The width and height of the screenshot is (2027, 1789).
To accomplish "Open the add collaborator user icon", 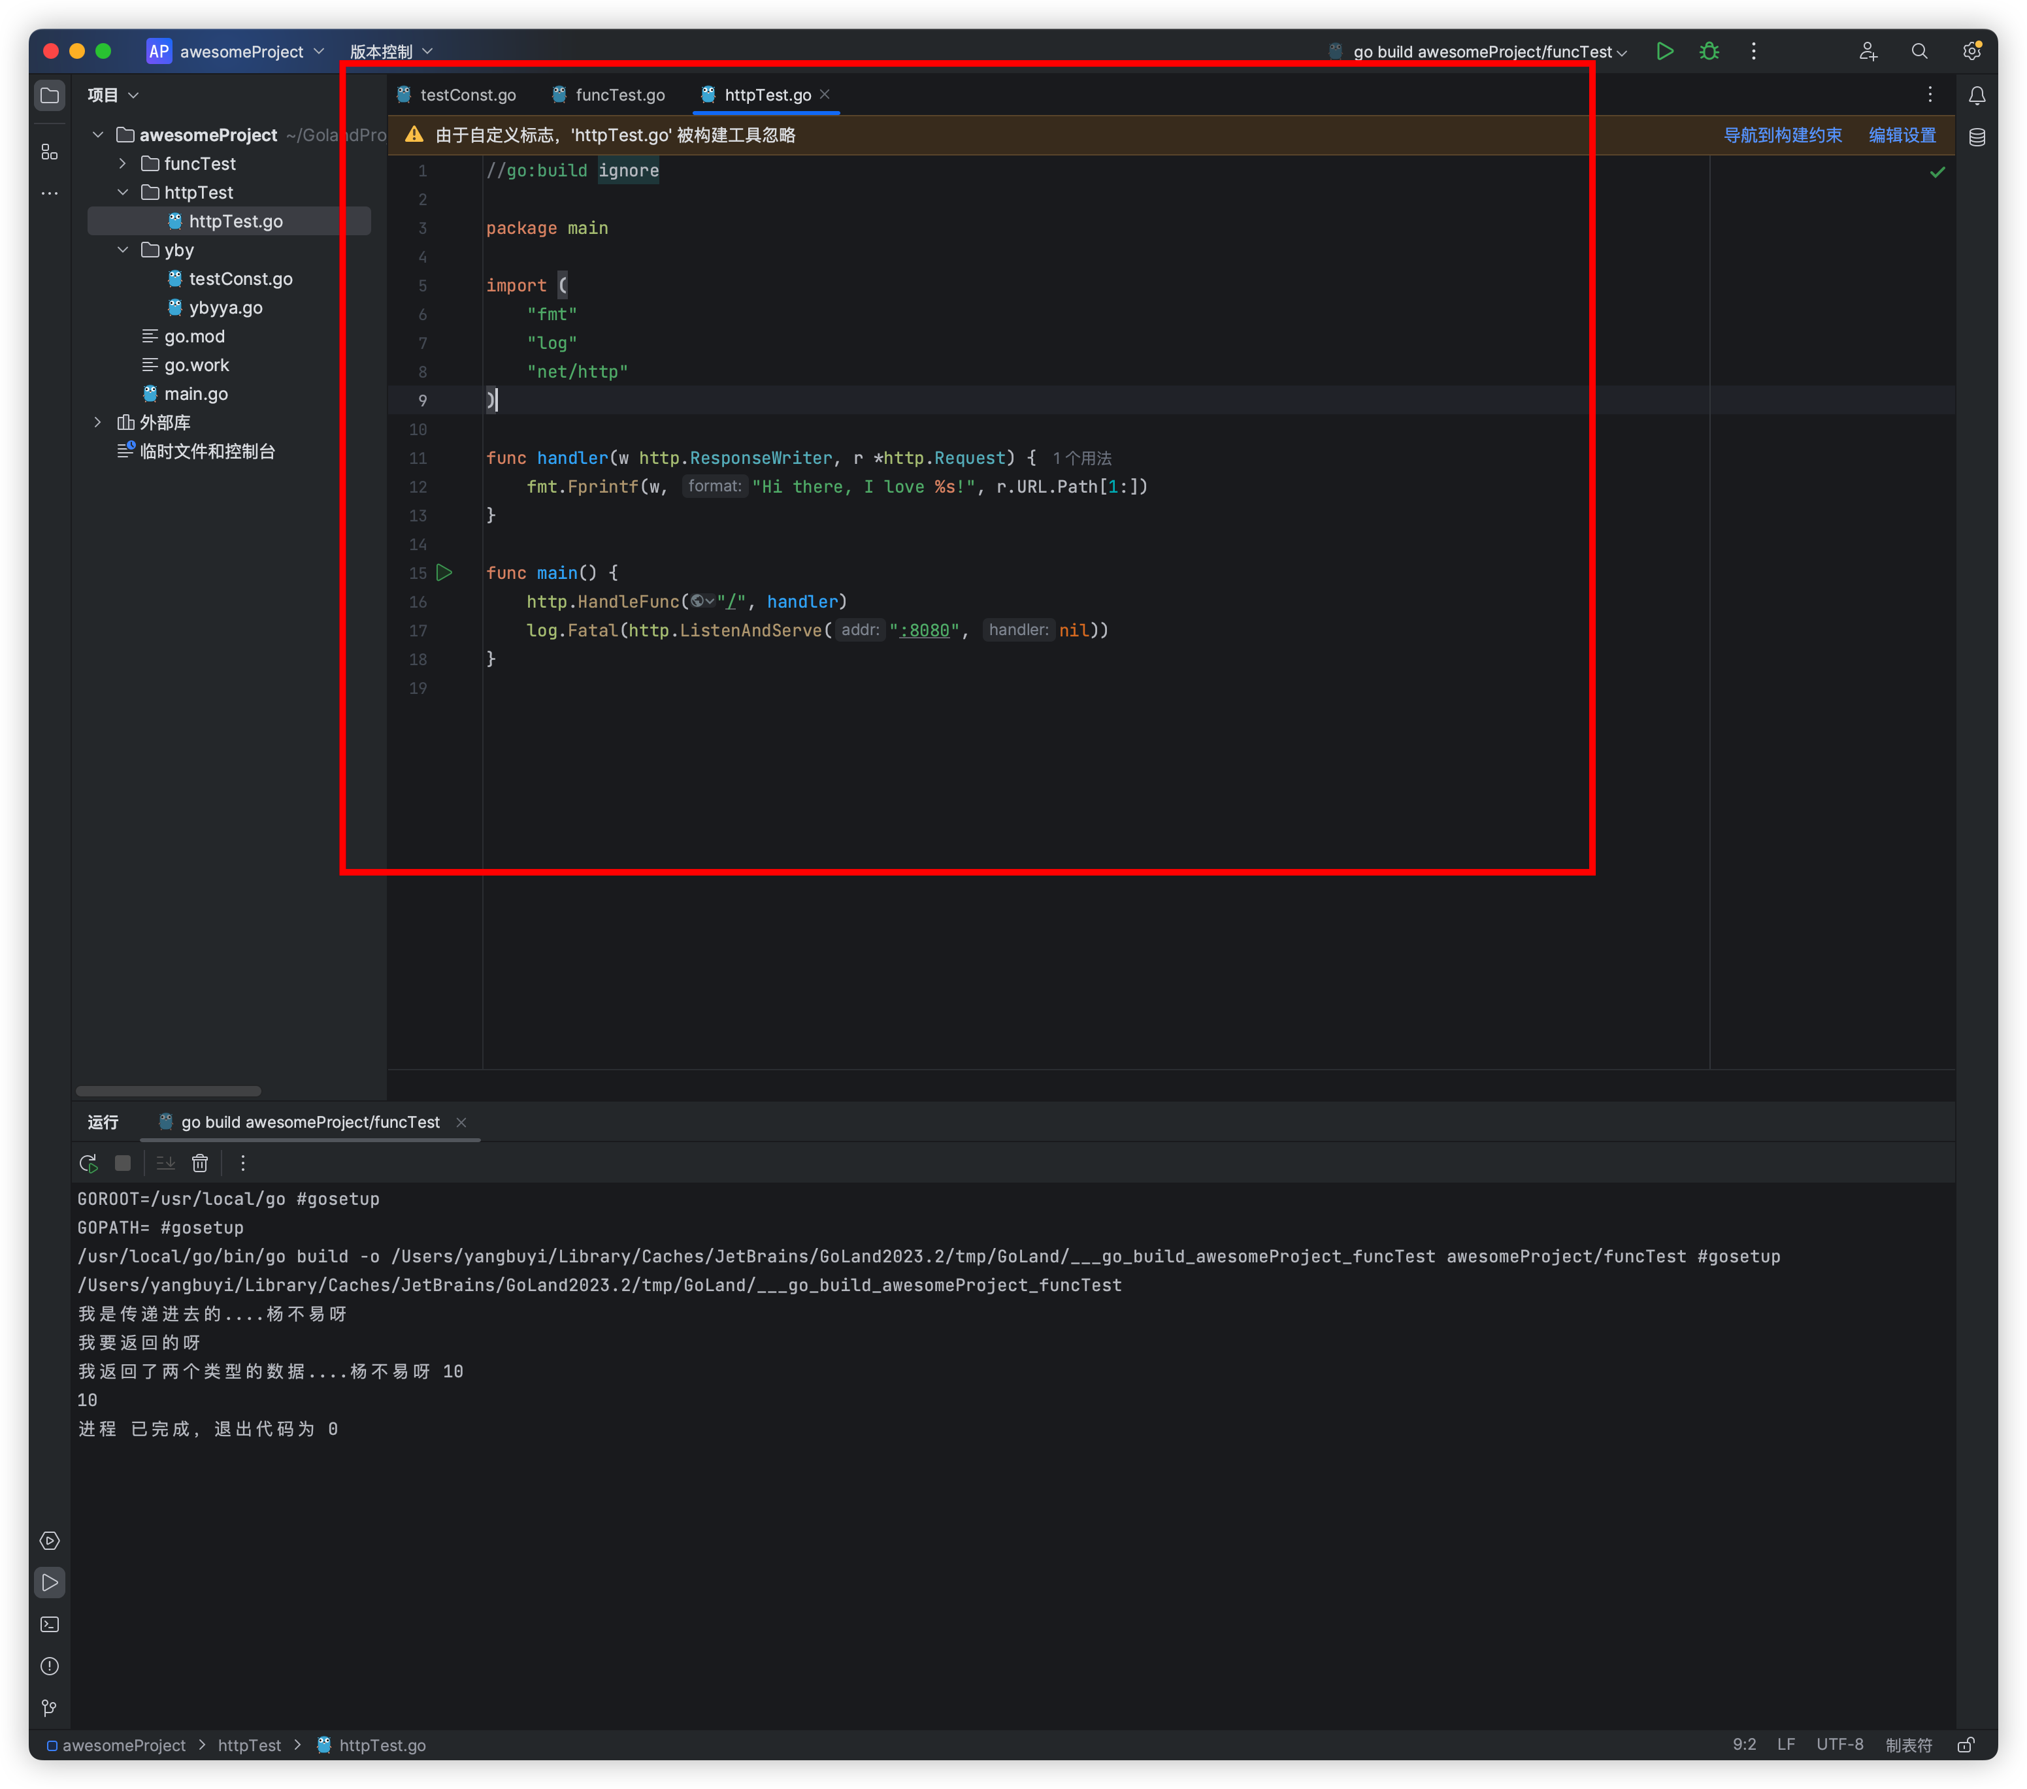I will [x=1868, y=50].
